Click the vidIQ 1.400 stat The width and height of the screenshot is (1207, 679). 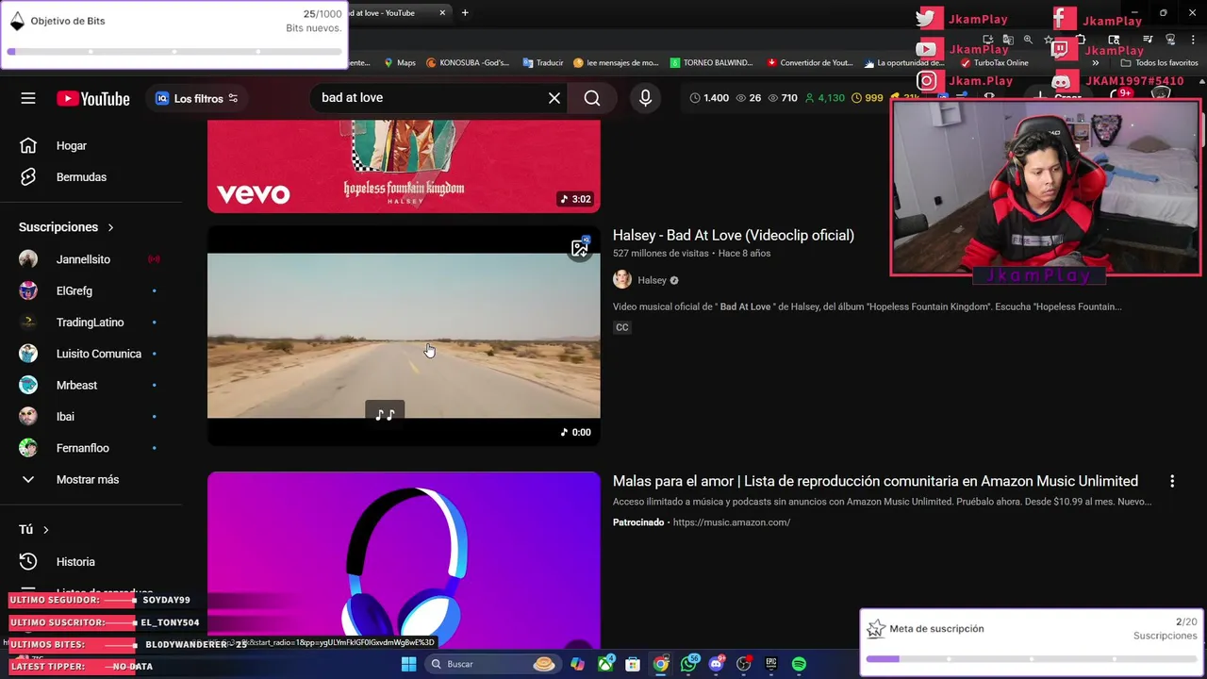click(x=709, y=98)
